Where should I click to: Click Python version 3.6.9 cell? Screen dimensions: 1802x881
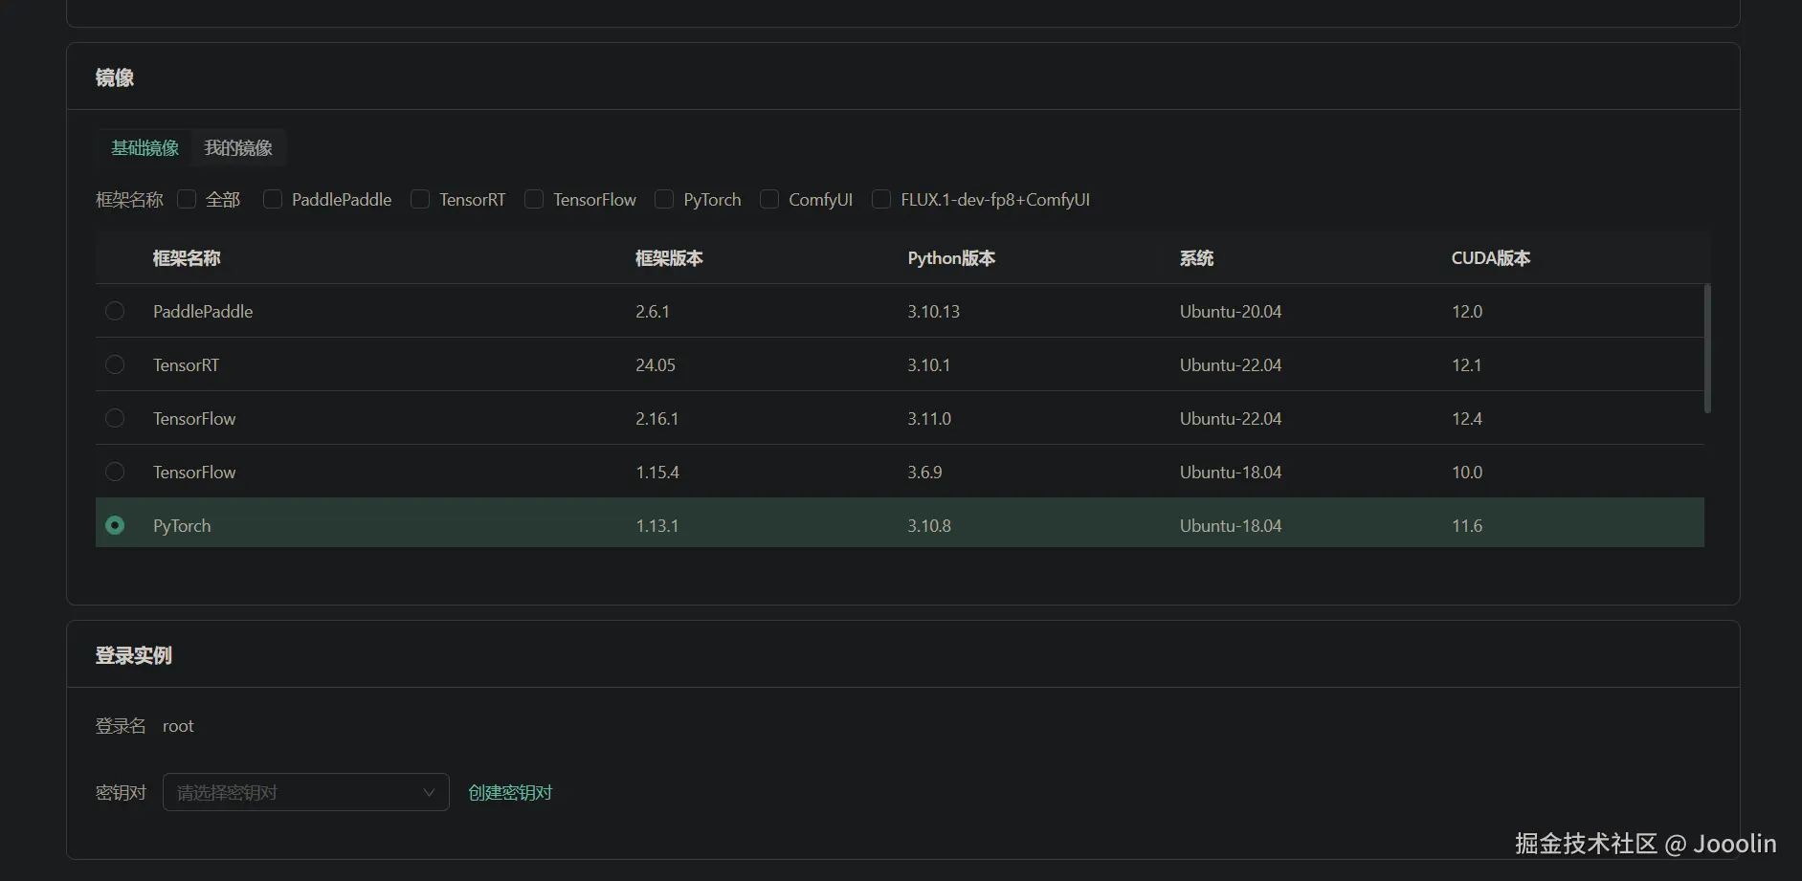(924, 472)
